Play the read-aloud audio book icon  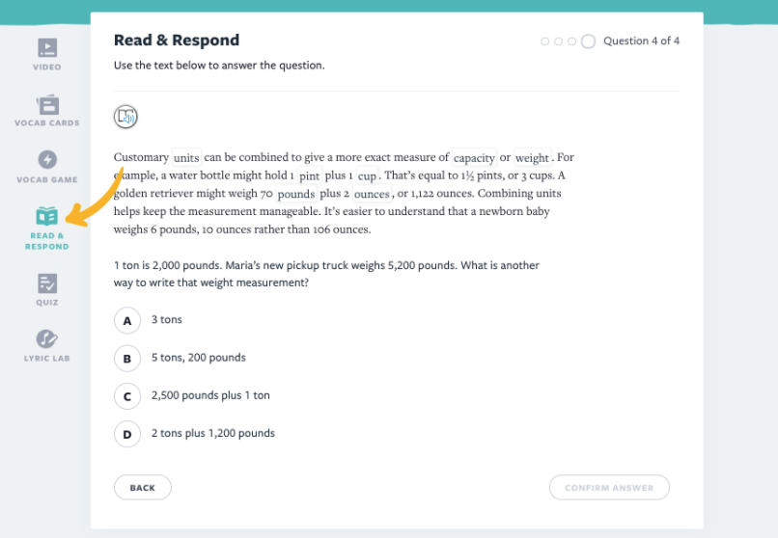[x=125, y=117]
